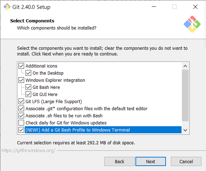Click the disabled maximize button of Git Setup
Screen dimensions: 206x171
coord(174,7)
